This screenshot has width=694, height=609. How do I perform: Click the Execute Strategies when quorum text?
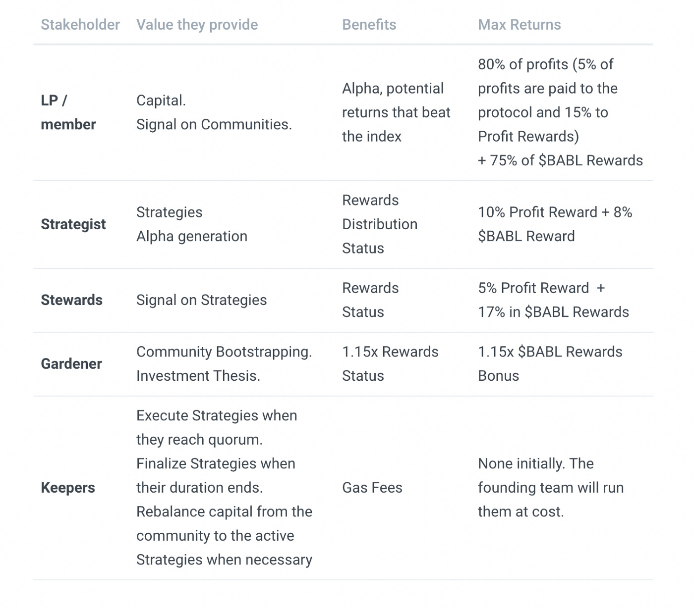[217, 427]
